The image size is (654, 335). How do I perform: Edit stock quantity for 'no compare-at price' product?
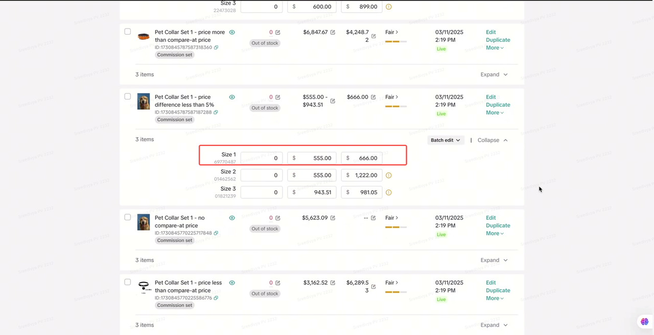(x=278, y=218)
